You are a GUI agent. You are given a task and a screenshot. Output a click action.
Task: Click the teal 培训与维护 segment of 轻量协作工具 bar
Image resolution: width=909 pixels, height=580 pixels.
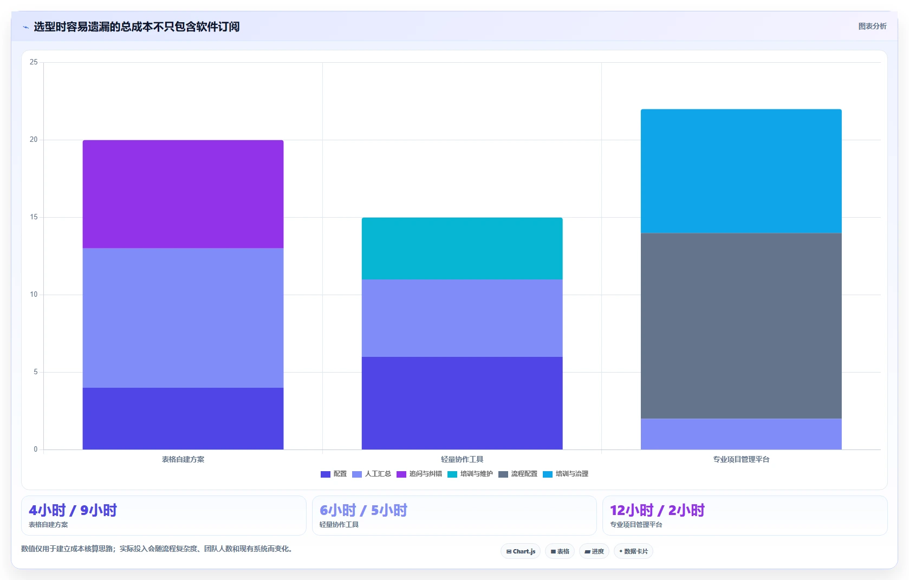tap(462, 249)
